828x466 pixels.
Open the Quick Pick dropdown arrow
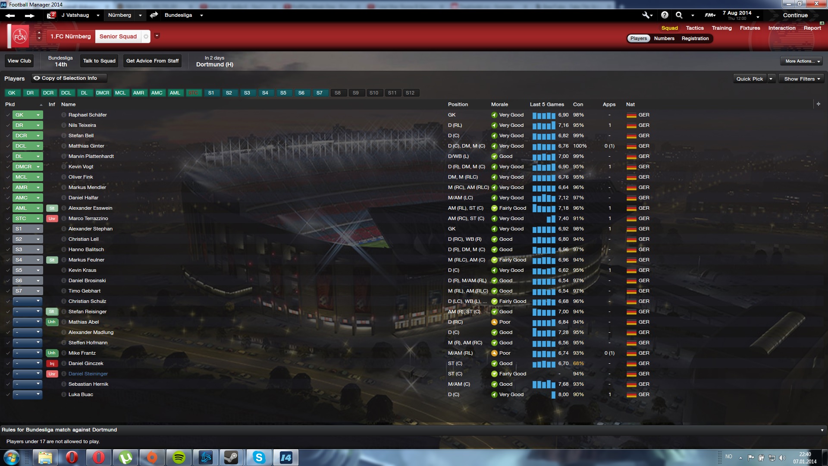click(x=771, y=79)
